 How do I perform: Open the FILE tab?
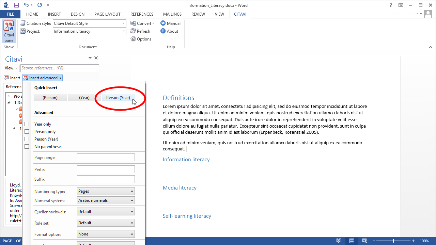[x=10, y=14]
